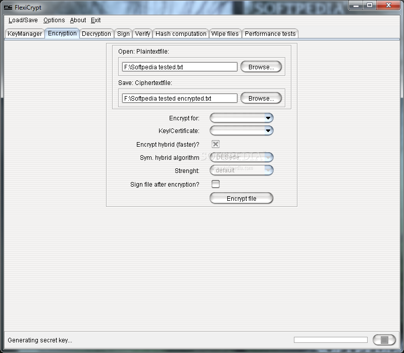This screenshot has width=404, height=353.
Task: Close the FlexiCrypt window
Action: (x=388, y=5)
